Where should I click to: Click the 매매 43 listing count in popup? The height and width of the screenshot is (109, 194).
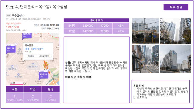(x=28, y=52)
